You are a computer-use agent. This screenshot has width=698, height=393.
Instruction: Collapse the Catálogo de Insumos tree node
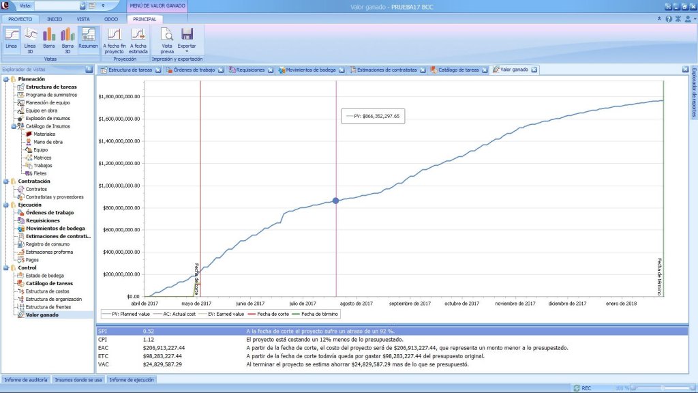15,126
